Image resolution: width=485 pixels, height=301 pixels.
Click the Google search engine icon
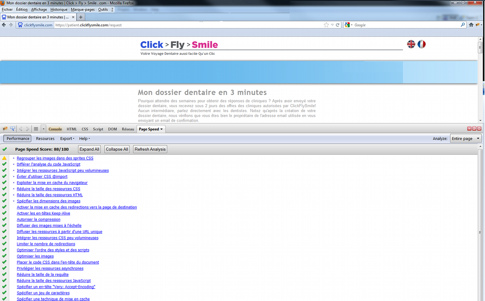click(347, 25)
